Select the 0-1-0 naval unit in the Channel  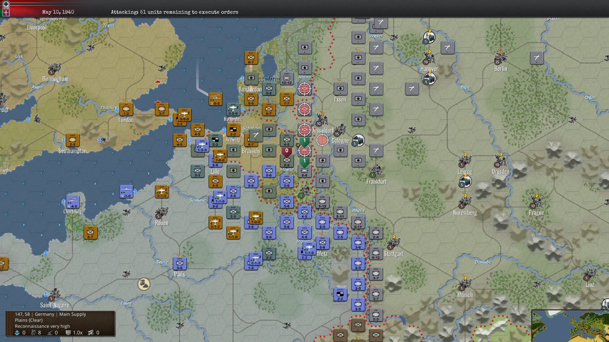pyautogui.click(x=126, y=192)
